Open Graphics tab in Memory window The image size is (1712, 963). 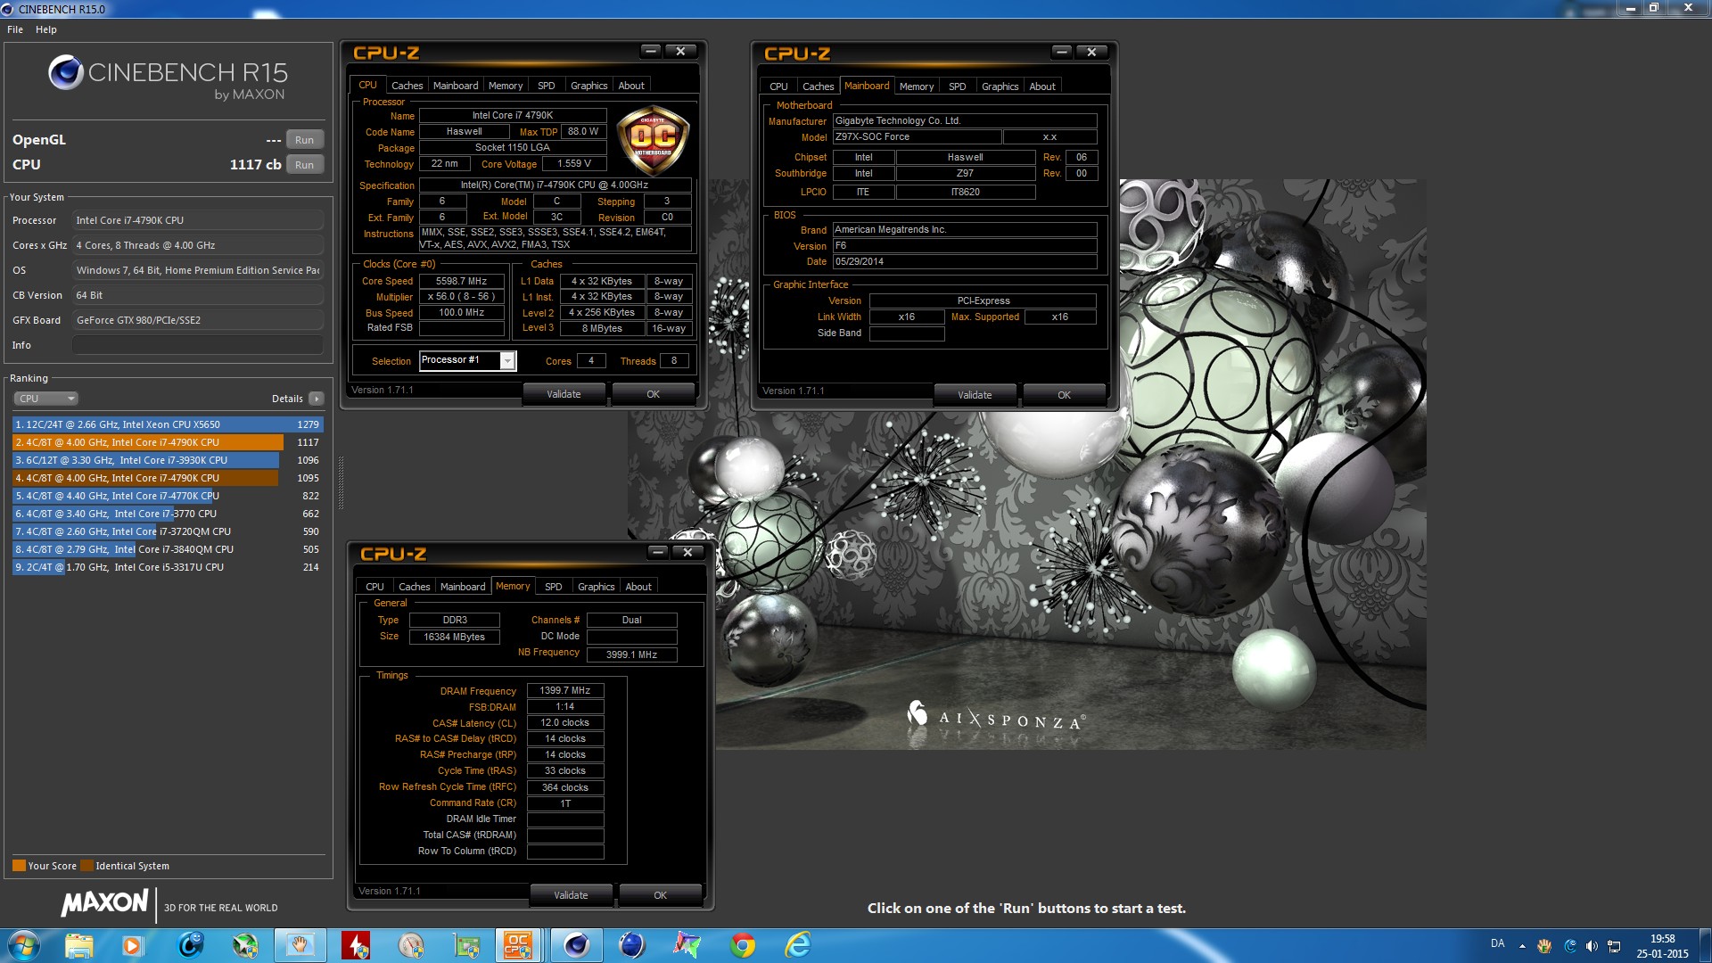tap(597, 587)
